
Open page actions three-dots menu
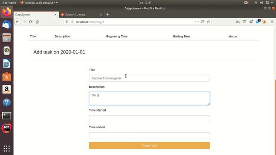click(x=197, y=22)
